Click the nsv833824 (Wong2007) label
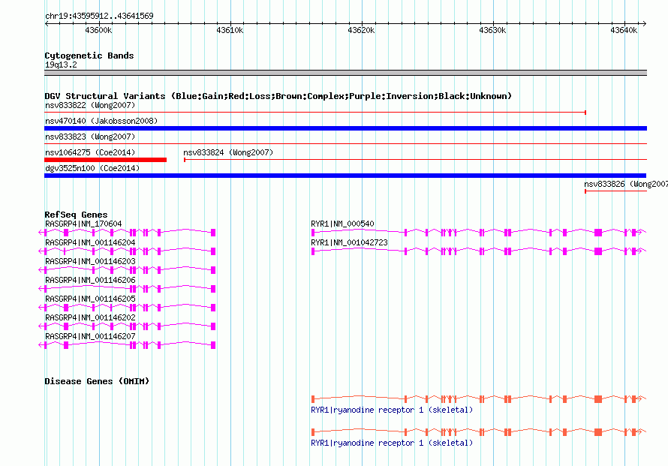The image size is (668, 466). (x=228, y=152)
